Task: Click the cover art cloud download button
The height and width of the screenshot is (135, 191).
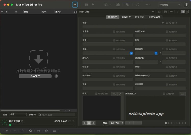Action: [183, 94]
